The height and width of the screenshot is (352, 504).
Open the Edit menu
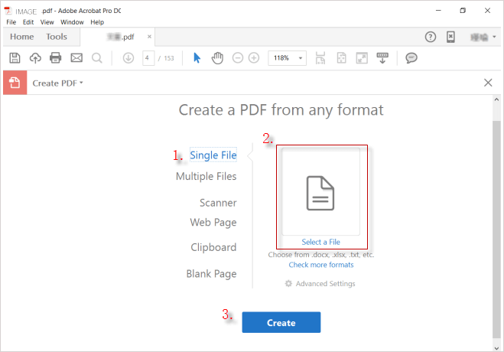[28, 22]
